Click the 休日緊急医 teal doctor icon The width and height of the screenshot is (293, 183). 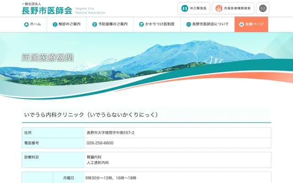point(184,8)
